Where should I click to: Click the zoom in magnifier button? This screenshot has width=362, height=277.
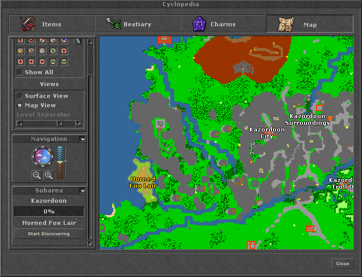48,175
